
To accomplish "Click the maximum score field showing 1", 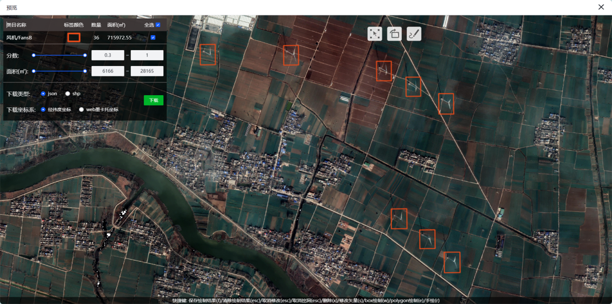I will 147,55.
